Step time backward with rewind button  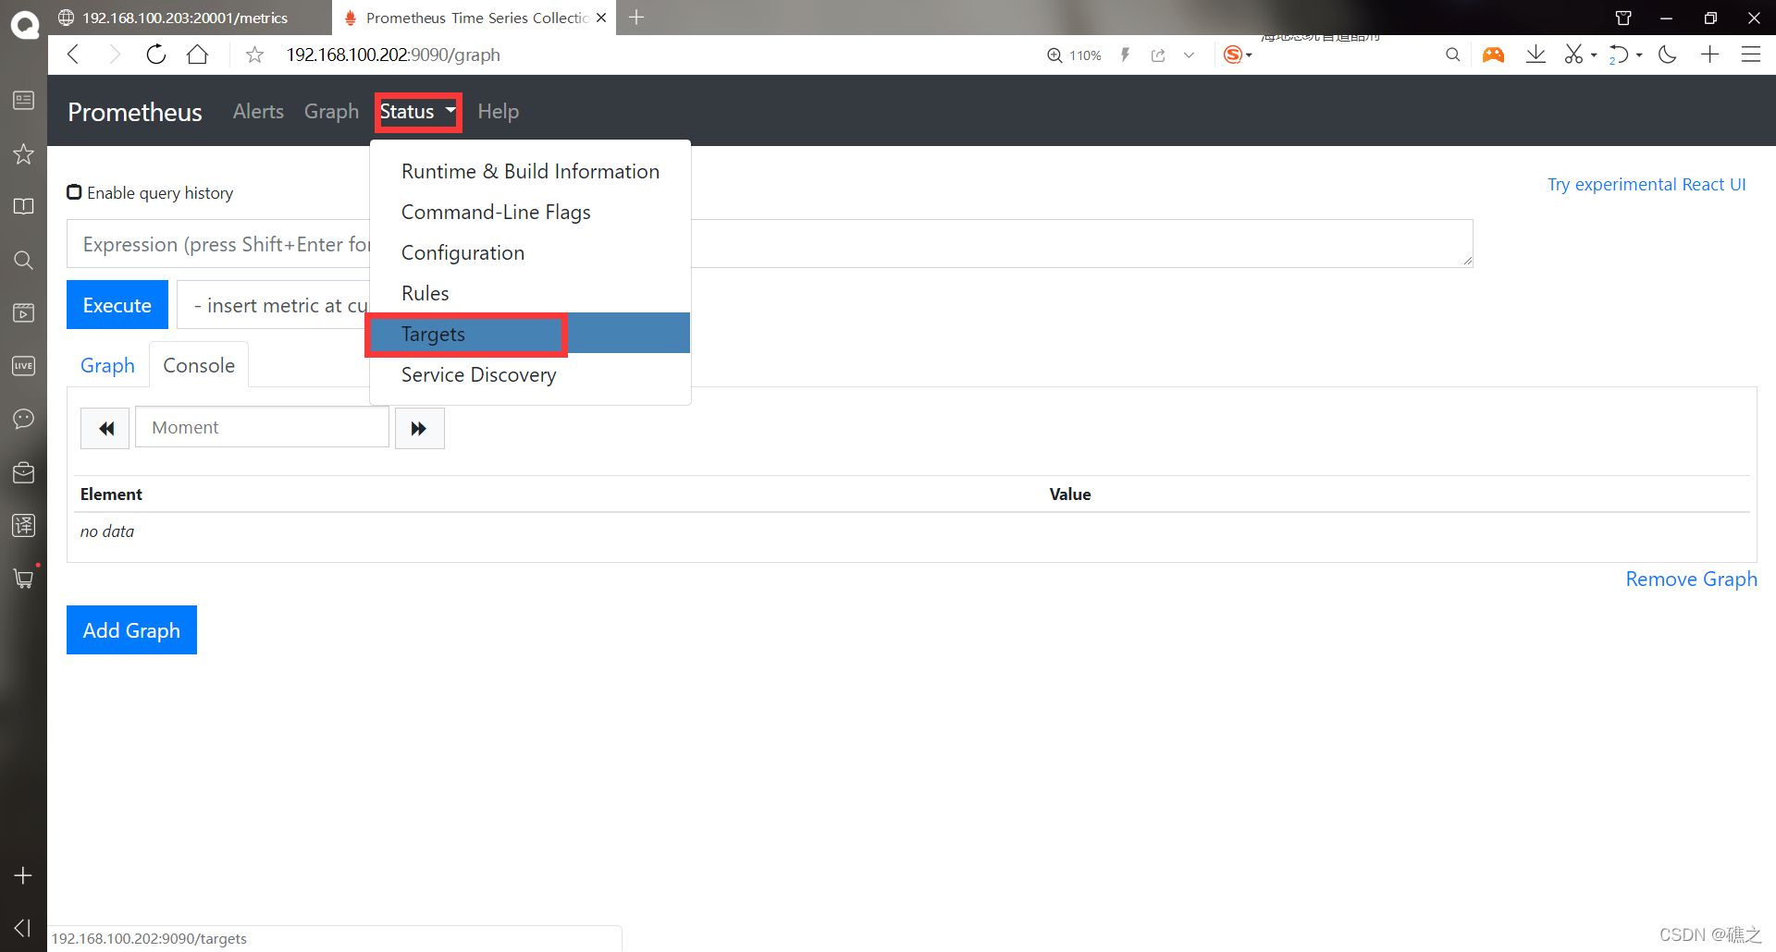(x=105, y=428)
